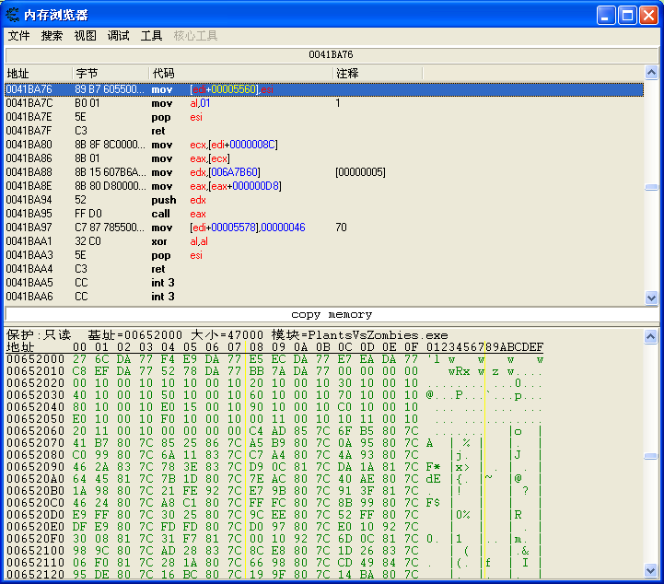Click hex address 00652000

tap(36, 359)
